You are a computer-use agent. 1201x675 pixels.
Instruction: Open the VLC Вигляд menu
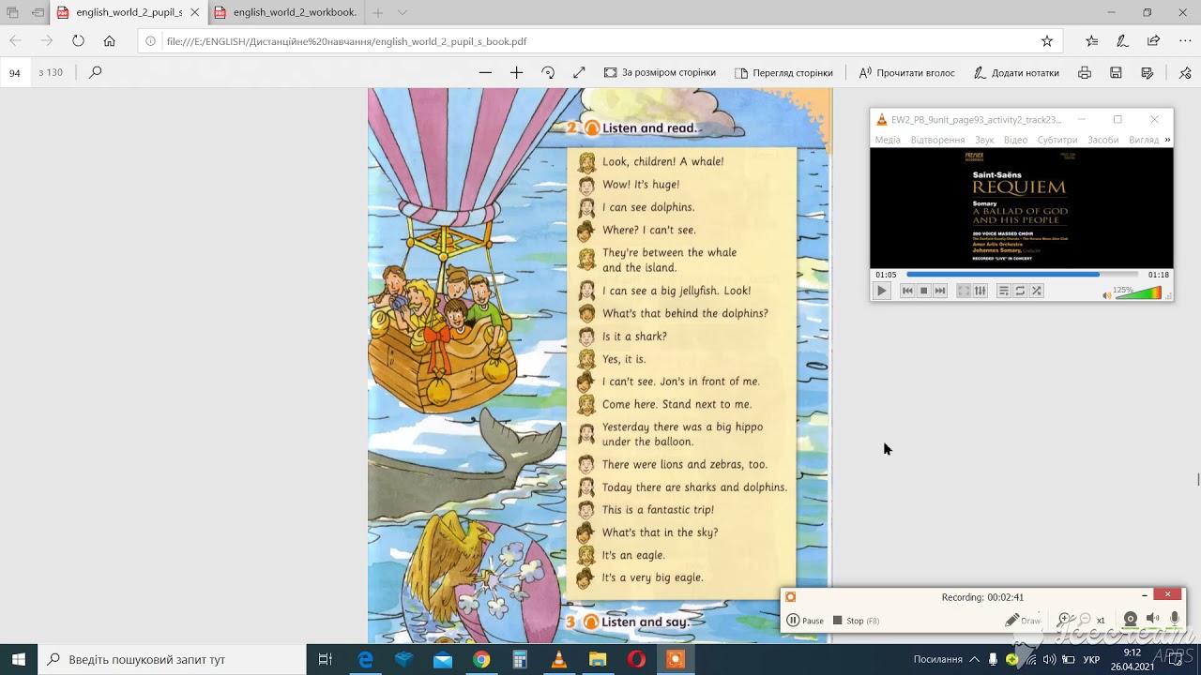[1144, 140]
